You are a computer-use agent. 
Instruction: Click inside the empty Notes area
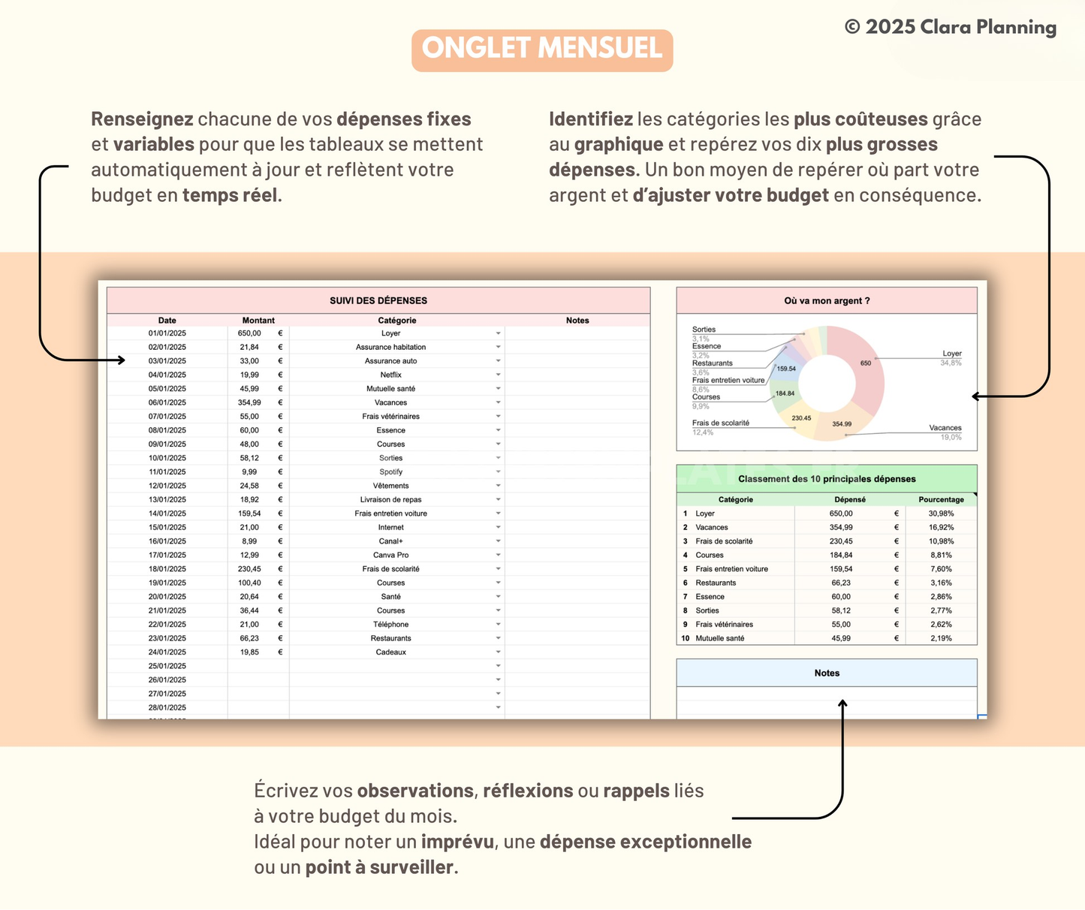click(x=826, y=702)
